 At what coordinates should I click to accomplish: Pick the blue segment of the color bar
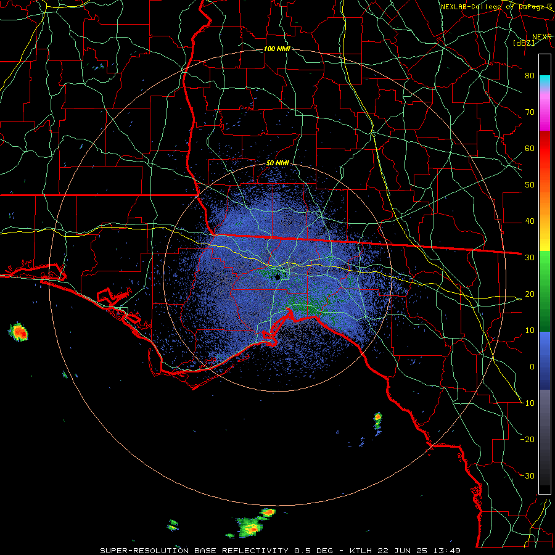(545, 361)
